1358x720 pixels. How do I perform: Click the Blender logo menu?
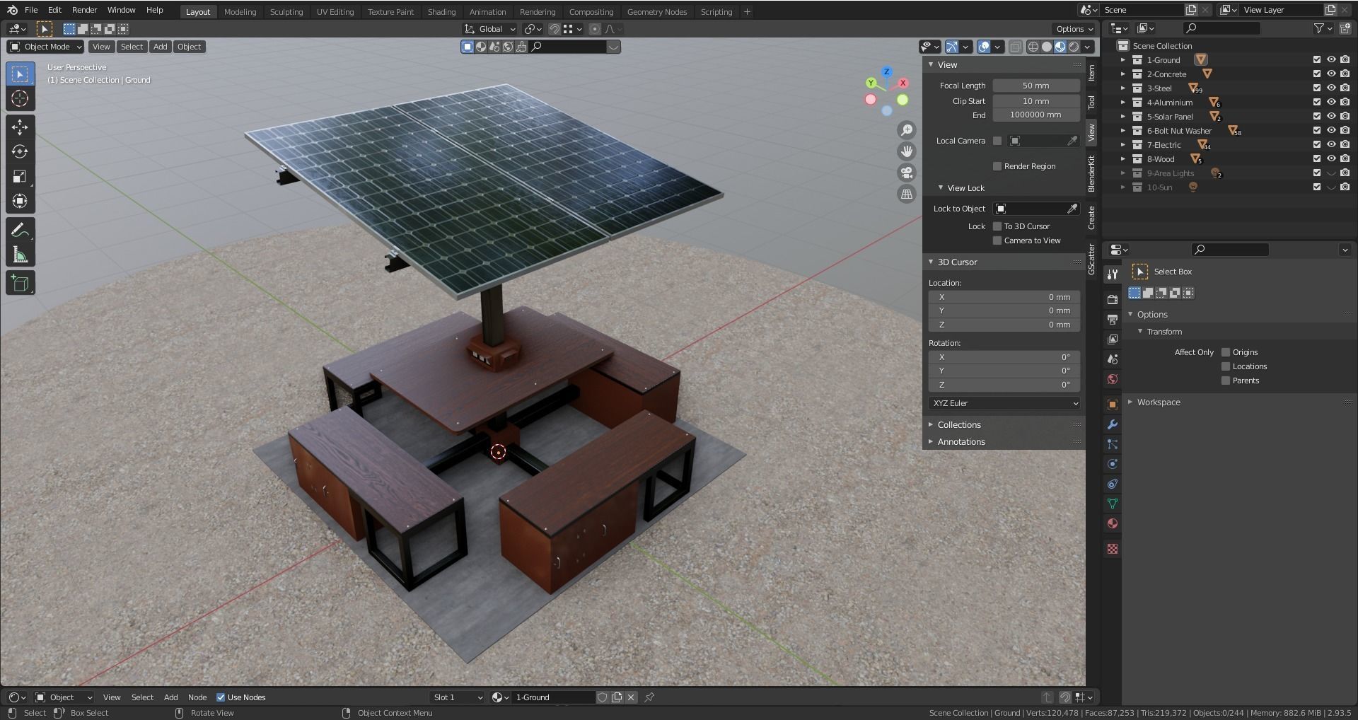[x=12, y=10]
